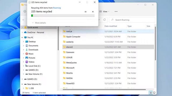Select Quick access in sidebar
The width and height of the screenshot is (172, 96).
pos(33,27)
